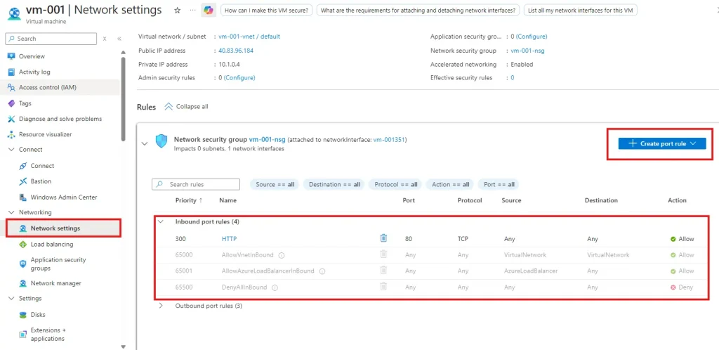Click the Source == all filter pill
The height and width of the screenshot is (350, 719).
tap(275, 185)
